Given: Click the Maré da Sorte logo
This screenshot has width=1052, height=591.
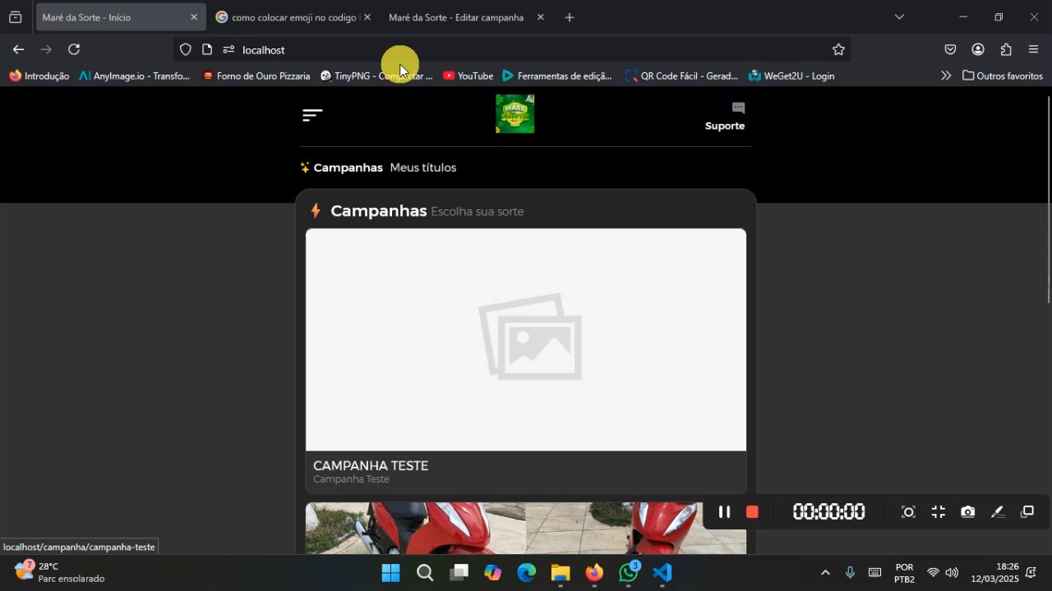Looking at the screenshot, I should click(x=515, y=114).
